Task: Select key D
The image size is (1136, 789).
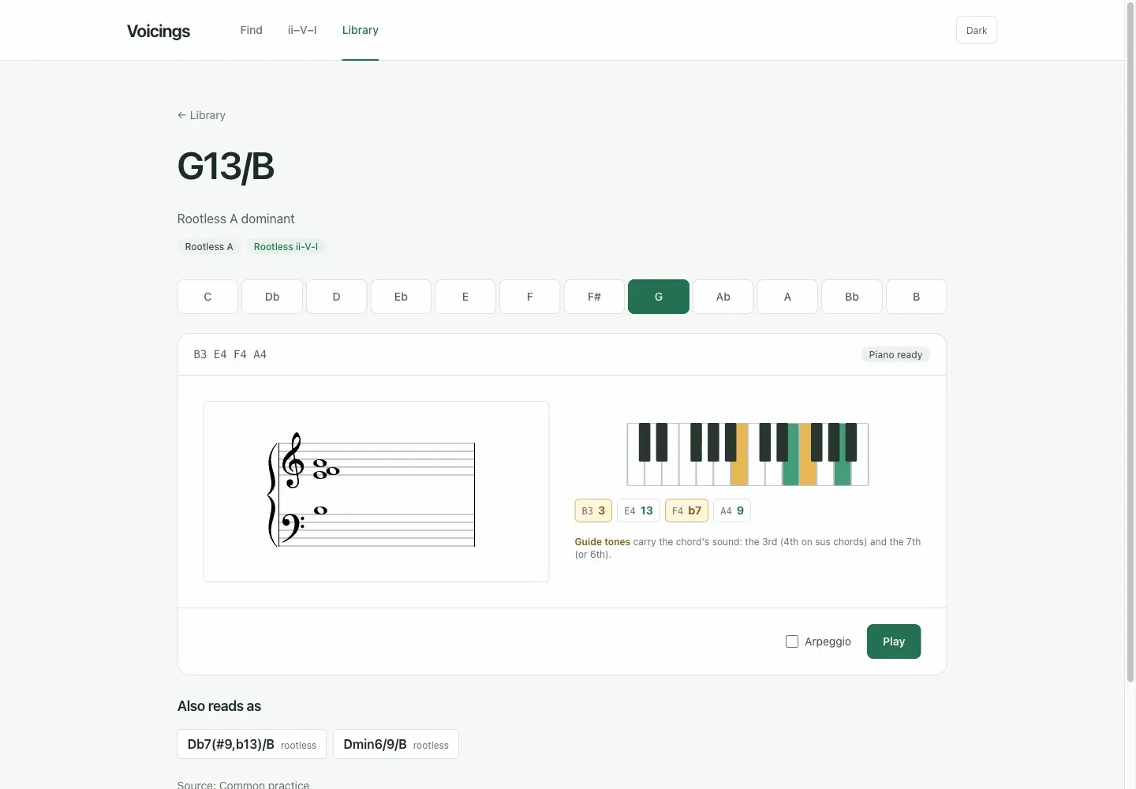Action: tap(336, 297)
